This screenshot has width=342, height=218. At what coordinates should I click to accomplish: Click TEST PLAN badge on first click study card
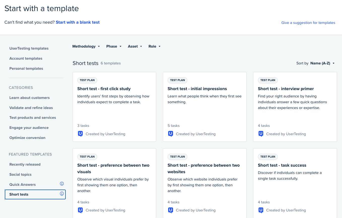tap(87, 80)
